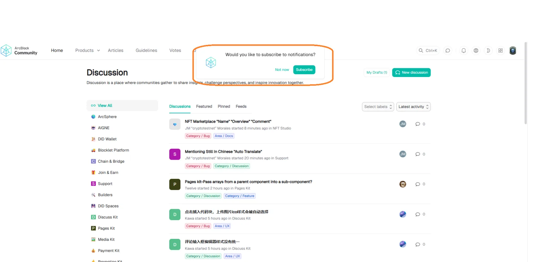
Task: Click comment icon on Mentioning Still In Chinese post
Action: pos(417,154)
